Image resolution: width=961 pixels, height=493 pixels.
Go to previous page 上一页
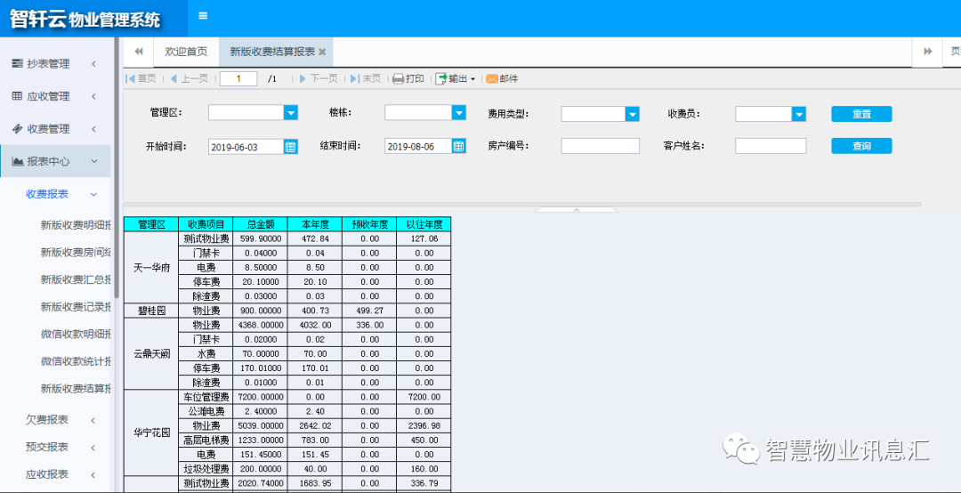point(190,78)
